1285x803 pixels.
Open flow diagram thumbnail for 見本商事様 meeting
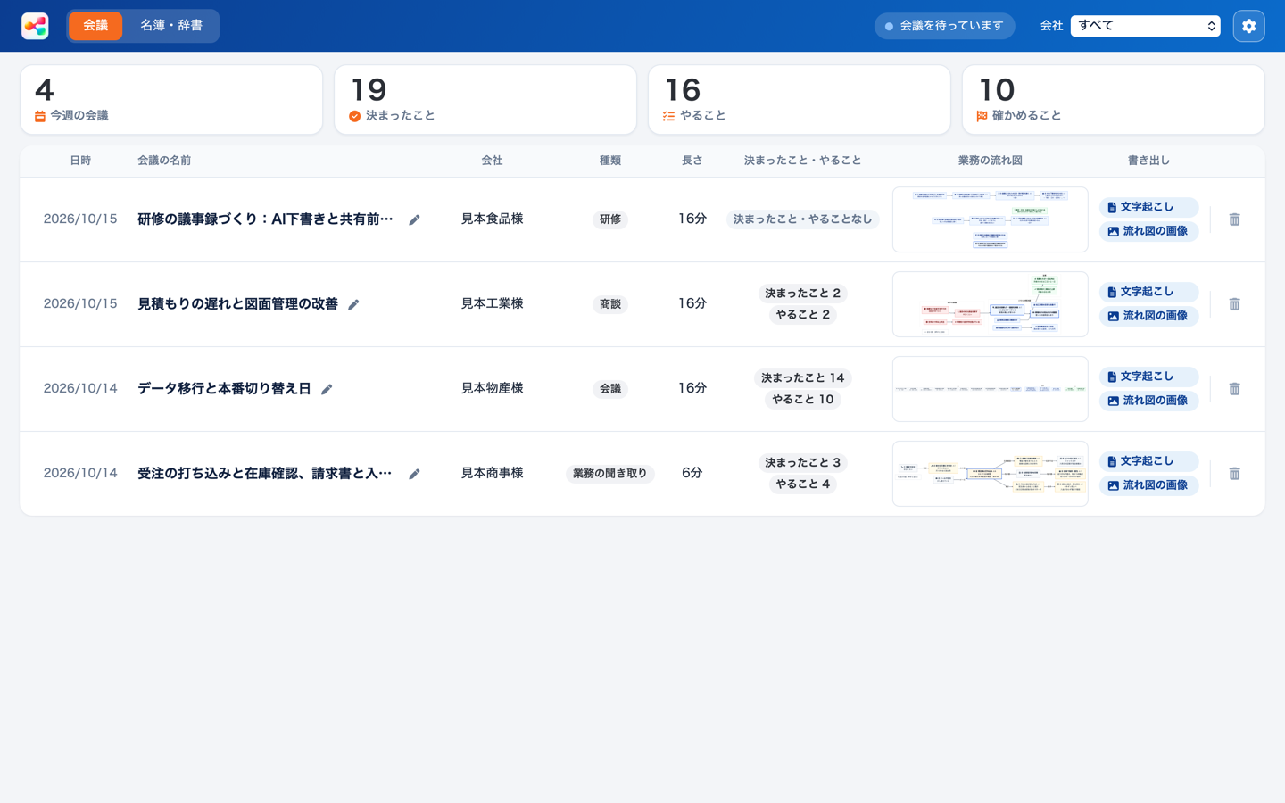point(991,474)
